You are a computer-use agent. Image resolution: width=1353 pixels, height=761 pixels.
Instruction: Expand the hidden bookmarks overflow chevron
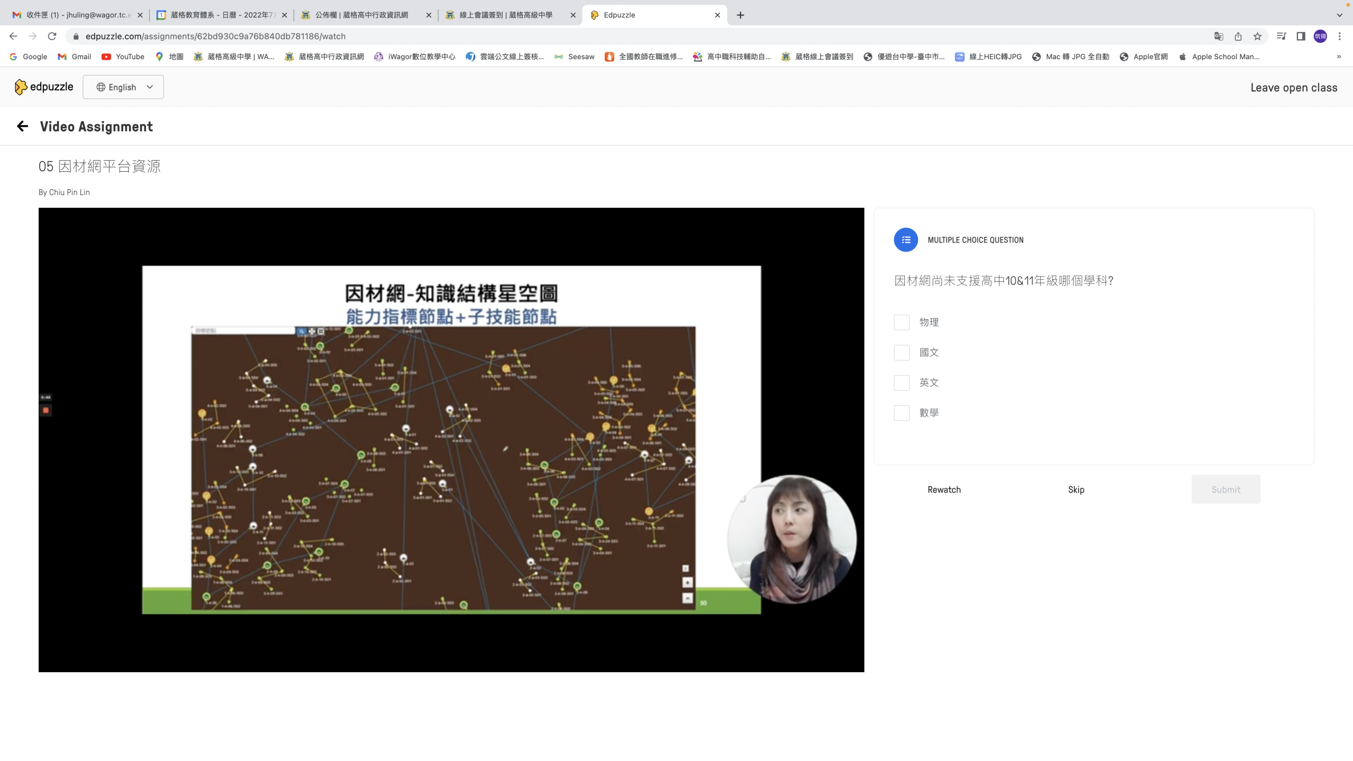tap(1339, 57)
